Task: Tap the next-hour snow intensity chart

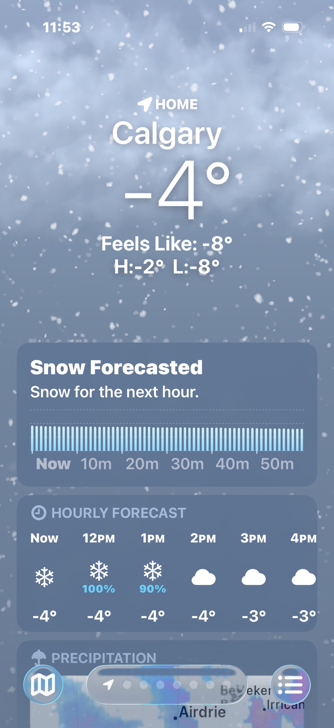Action: (167, 438)
